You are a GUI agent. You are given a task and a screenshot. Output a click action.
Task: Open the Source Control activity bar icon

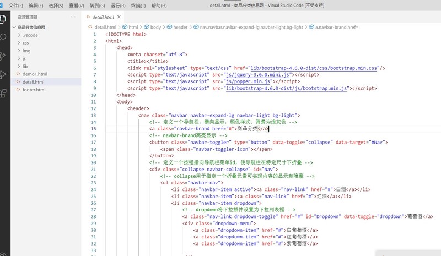(x=3, y=56)
